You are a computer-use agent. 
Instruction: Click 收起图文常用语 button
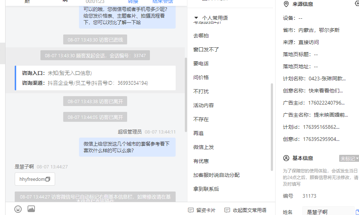tap(245, 210)
